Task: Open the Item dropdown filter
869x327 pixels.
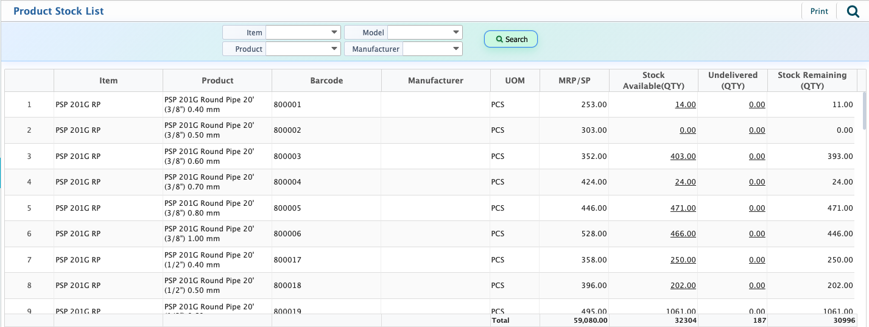Action: point(303,32)
